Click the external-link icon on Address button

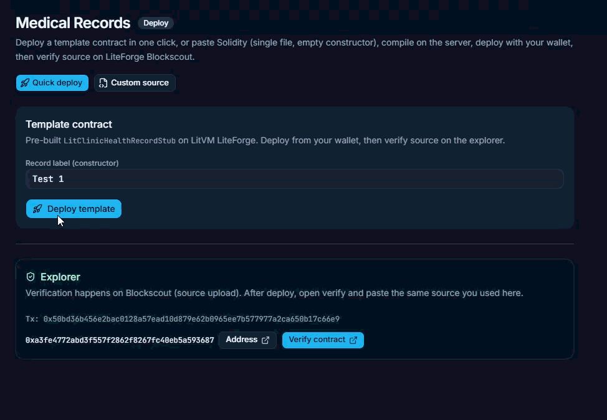[266, 340]
